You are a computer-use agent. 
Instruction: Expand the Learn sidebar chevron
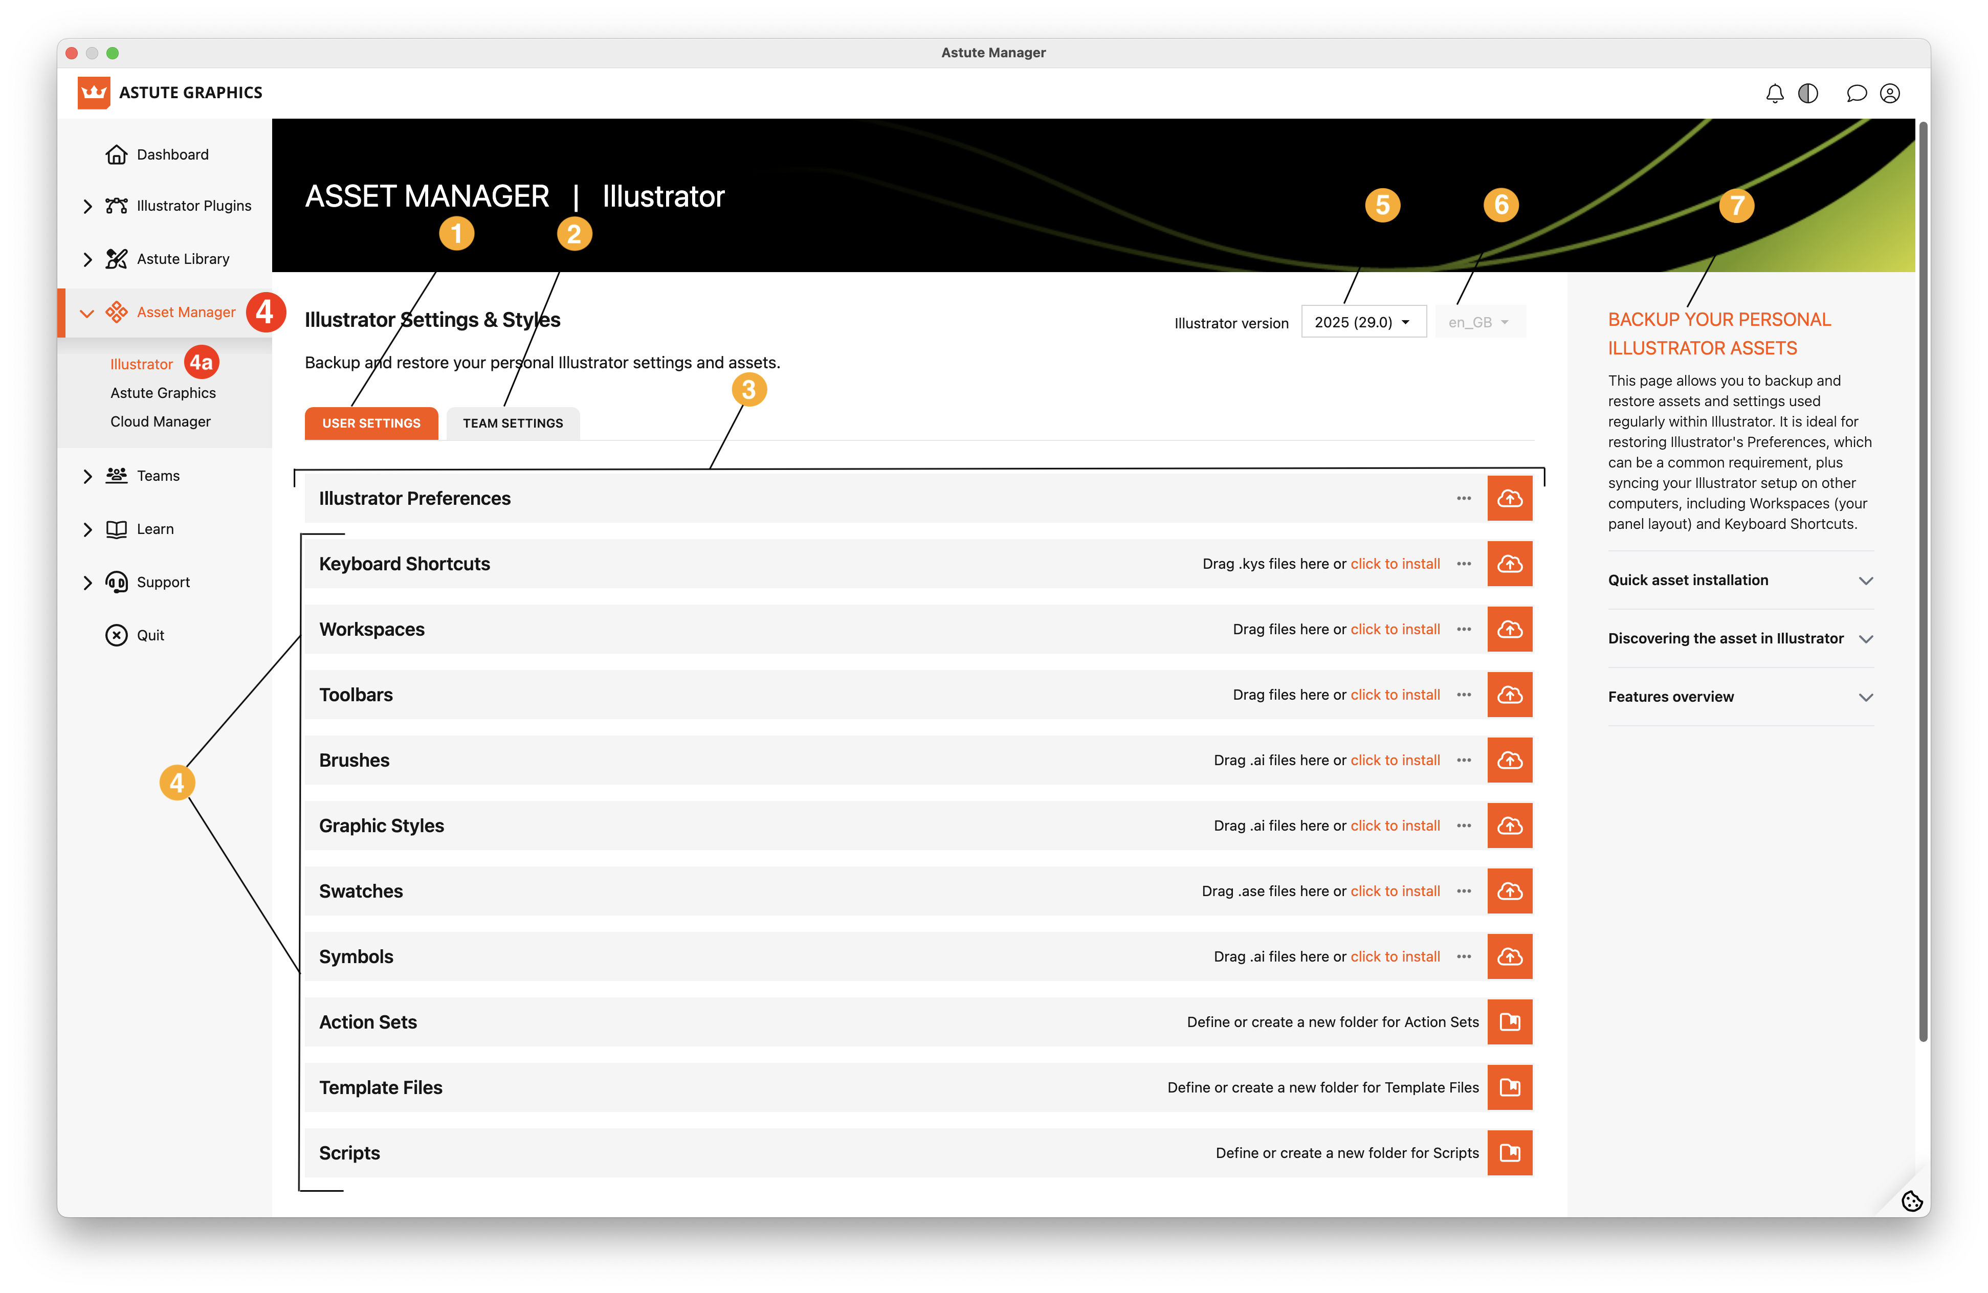pos(87,529)
